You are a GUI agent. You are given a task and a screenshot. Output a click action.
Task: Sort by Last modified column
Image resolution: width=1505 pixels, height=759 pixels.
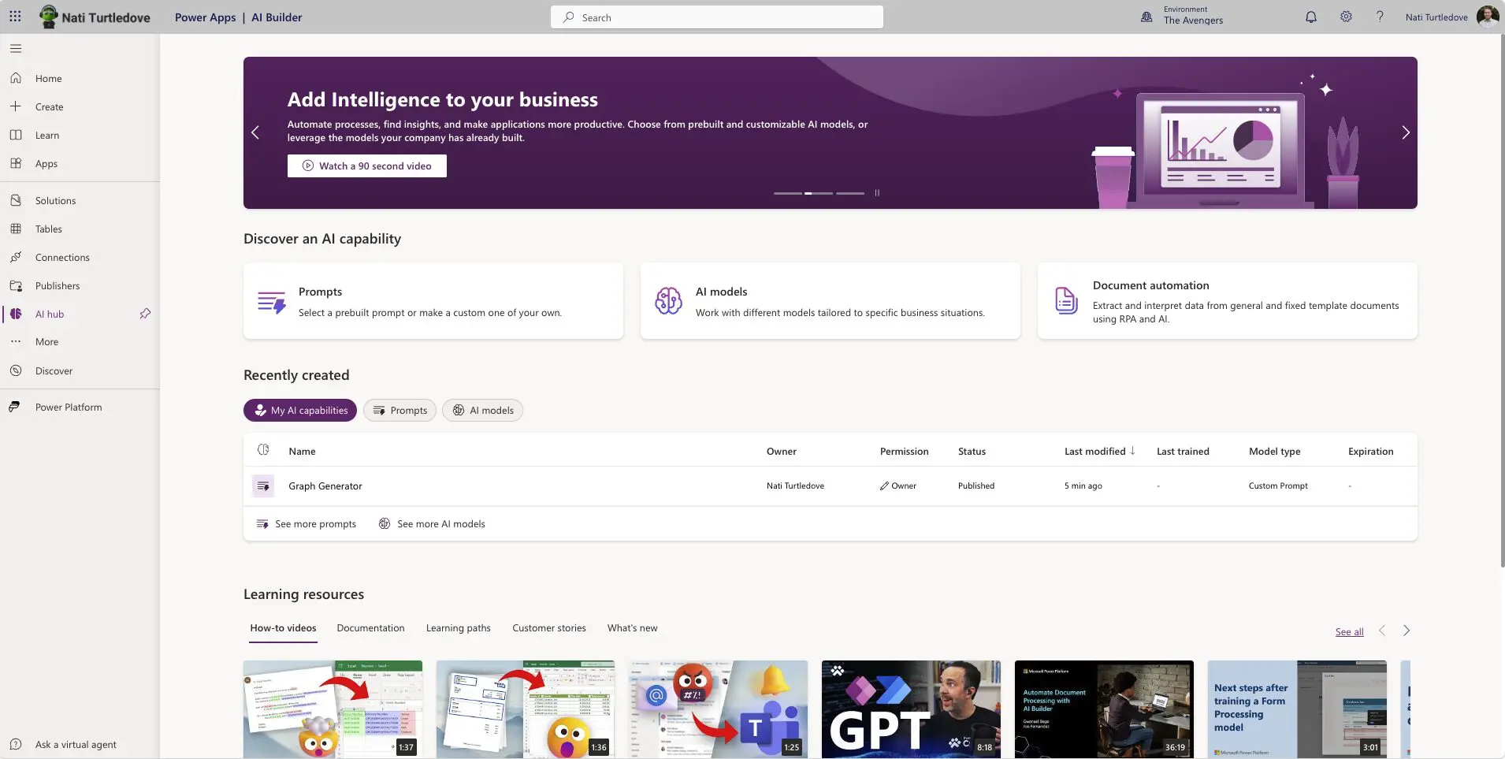[x=1100, y=452]
